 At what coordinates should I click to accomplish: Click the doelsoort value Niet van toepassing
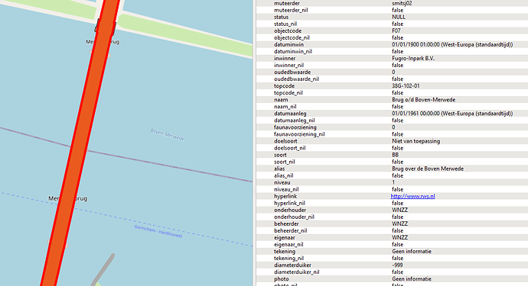416,141
